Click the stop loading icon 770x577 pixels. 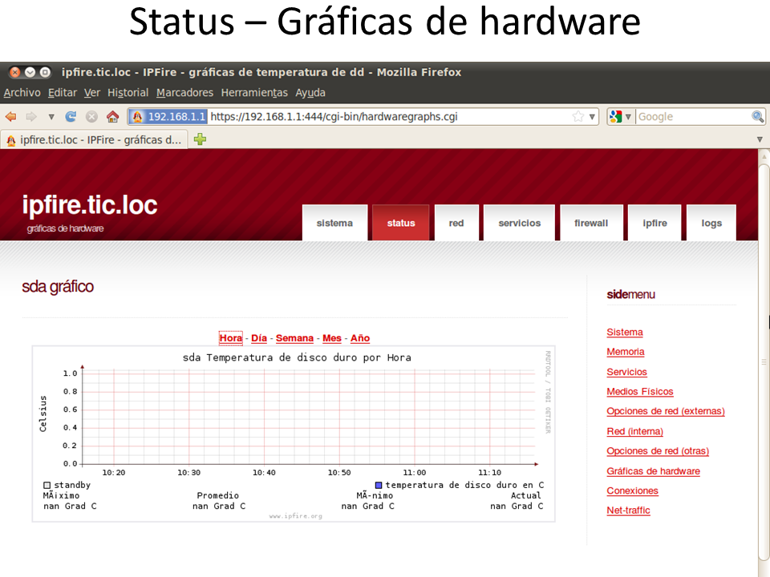[91, 116]
